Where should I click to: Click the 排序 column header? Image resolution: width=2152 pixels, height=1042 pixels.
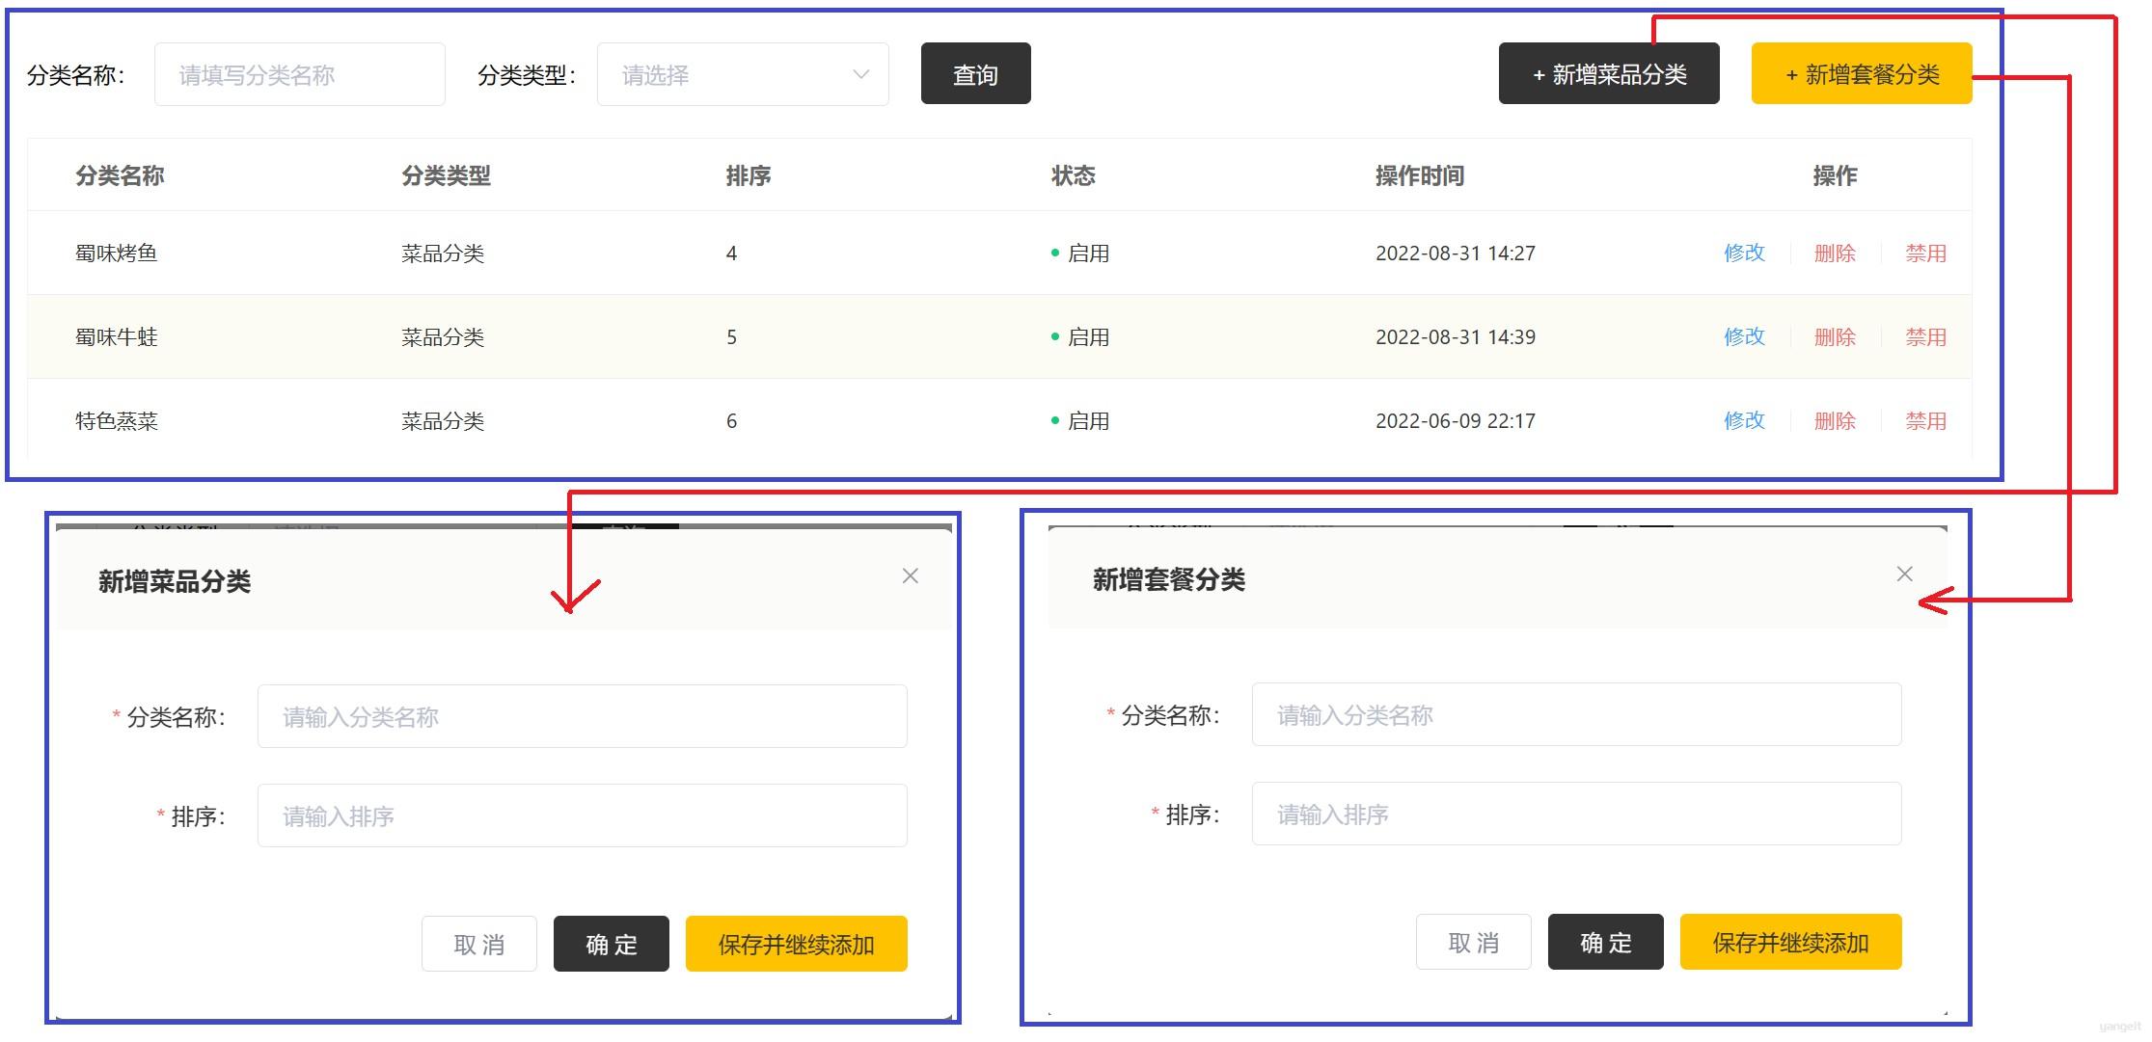coord(749,175)
